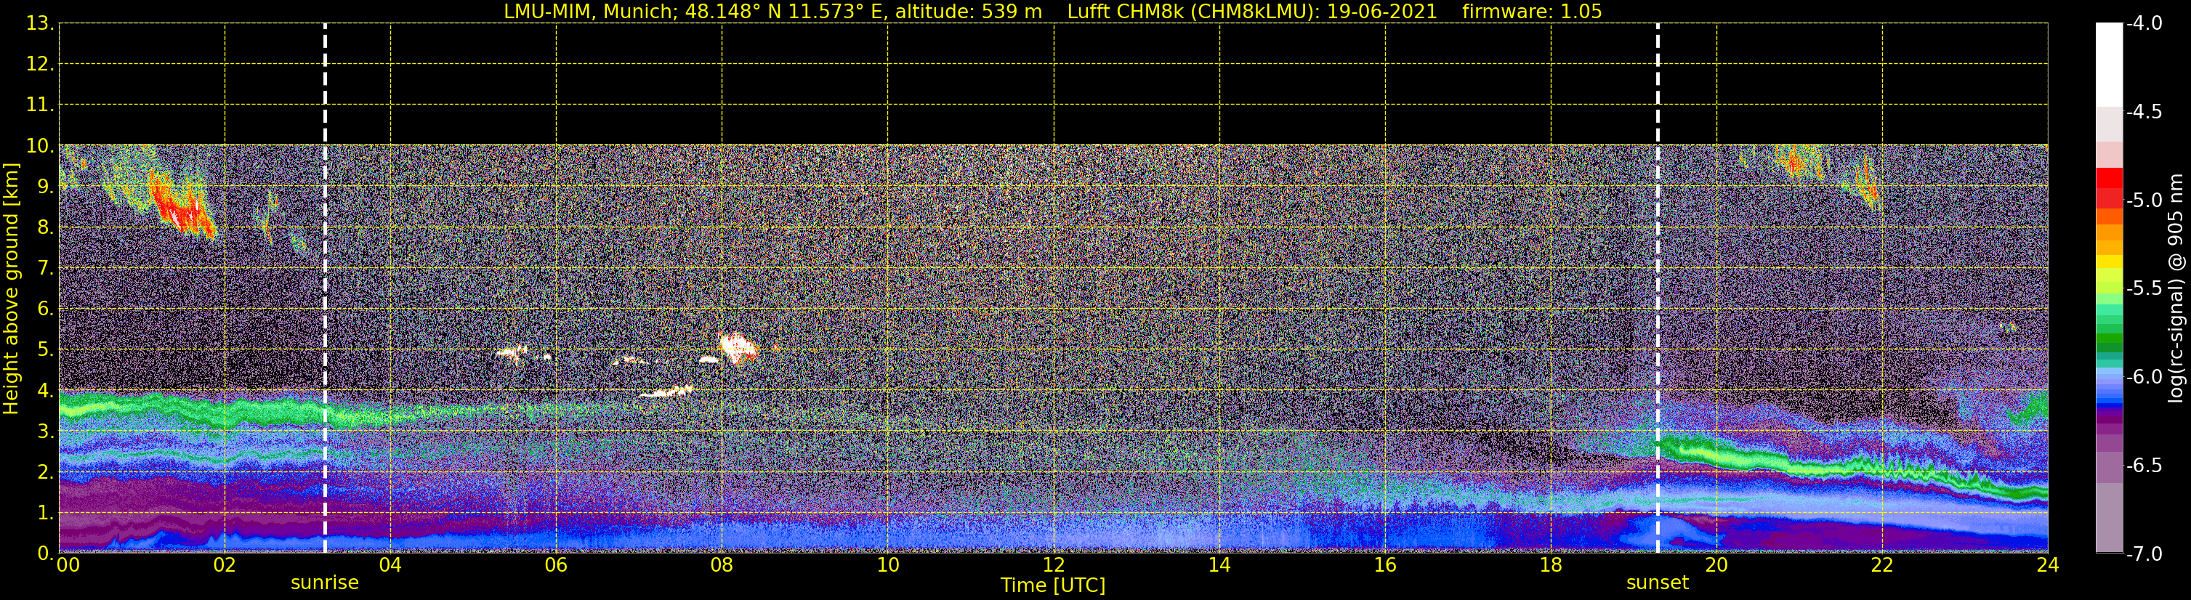Click the 'sunrise' label below the time axis
The height and width of the screenshot is (600, 2191).
(325, 583)
